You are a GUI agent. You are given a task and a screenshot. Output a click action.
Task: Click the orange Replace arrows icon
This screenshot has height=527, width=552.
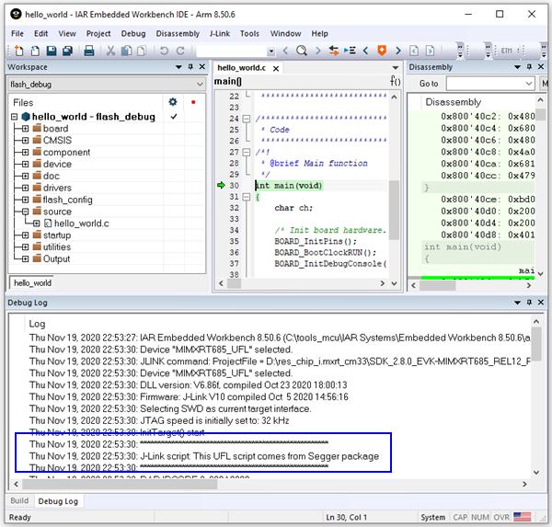(x=333, y=52)
